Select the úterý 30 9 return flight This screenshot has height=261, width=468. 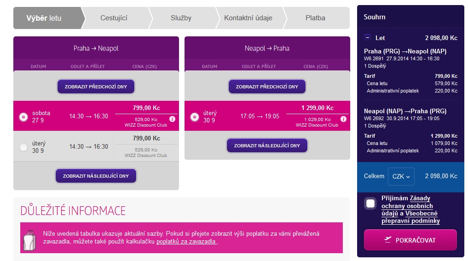pyautogui.click(x=195, y=117)
